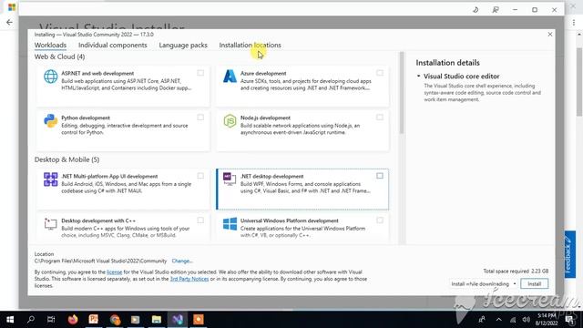Click the Installation details heading
Screen dimensions: 583x328
pos(447,63)
